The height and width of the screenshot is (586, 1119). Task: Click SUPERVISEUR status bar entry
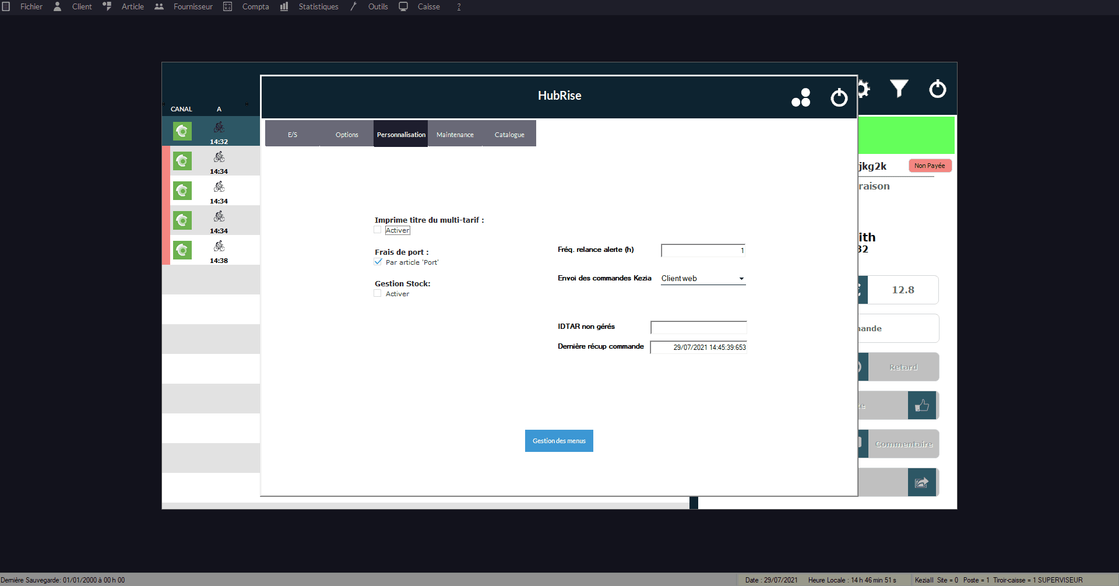coord(1060,580)
